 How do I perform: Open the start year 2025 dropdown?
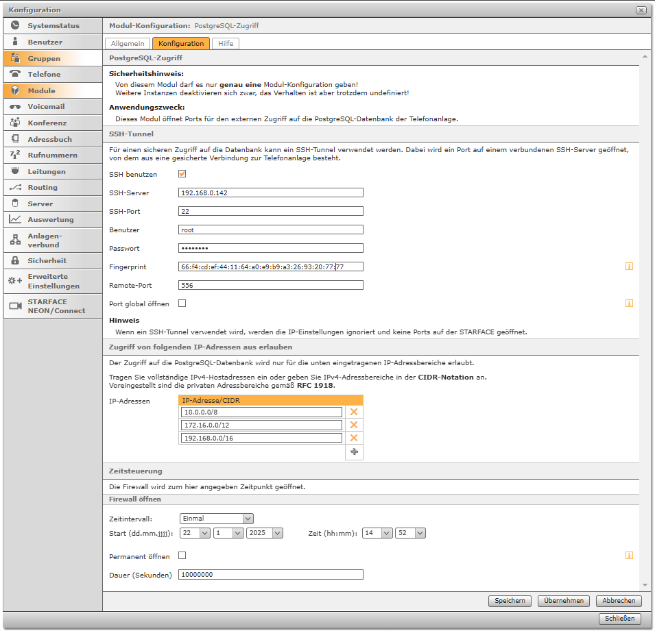click(265, 533)
